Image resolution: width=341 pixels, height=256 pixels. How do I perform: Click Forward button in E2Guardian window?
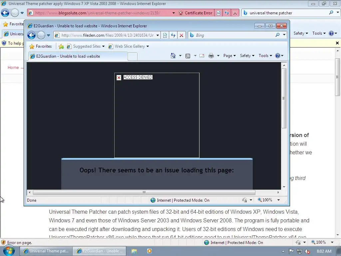tap(41, 35)
